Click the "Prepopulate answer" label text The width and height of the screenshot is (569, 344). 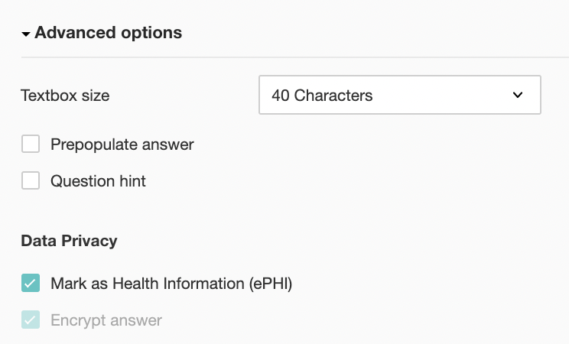tap(122, 144)
